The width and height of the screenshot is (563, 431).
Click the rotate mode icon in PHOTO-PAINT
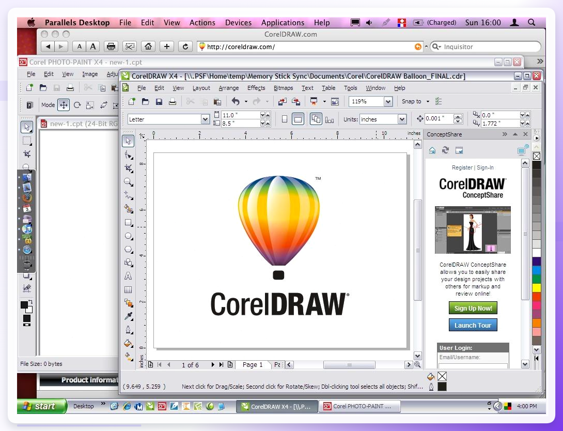[x=77, y=105]
